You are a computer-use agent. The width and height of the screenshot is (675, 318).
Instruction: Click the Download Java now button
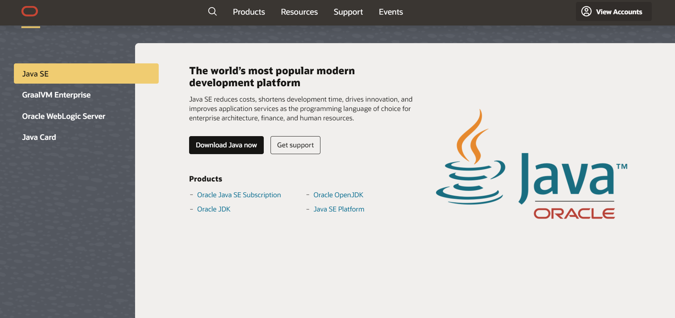click(x=226, y=145)
